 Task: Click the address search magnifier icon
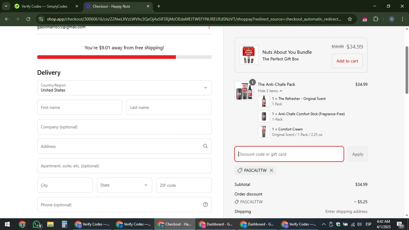point(205,146)
